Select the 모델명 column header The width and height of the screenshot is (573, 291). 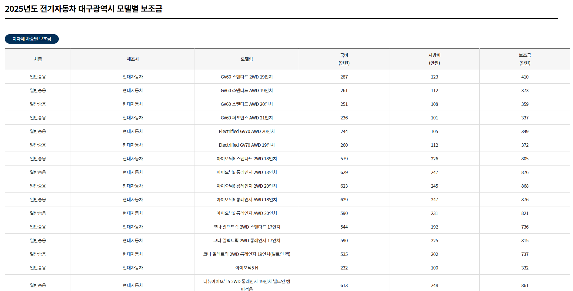click(x=246, y=59)
